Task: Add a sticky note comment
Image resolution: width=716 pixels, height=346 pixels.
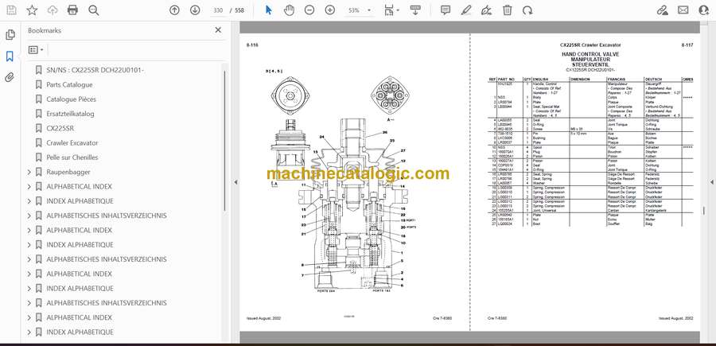Action: [446, 10]
